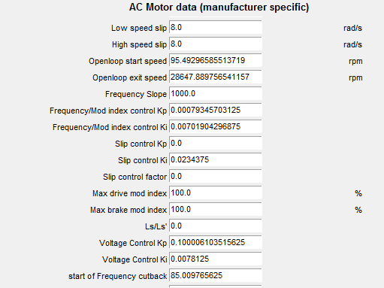Focus the Max drive mod index field
Viewport: 384px width, 288px height.
coord(216,193)
